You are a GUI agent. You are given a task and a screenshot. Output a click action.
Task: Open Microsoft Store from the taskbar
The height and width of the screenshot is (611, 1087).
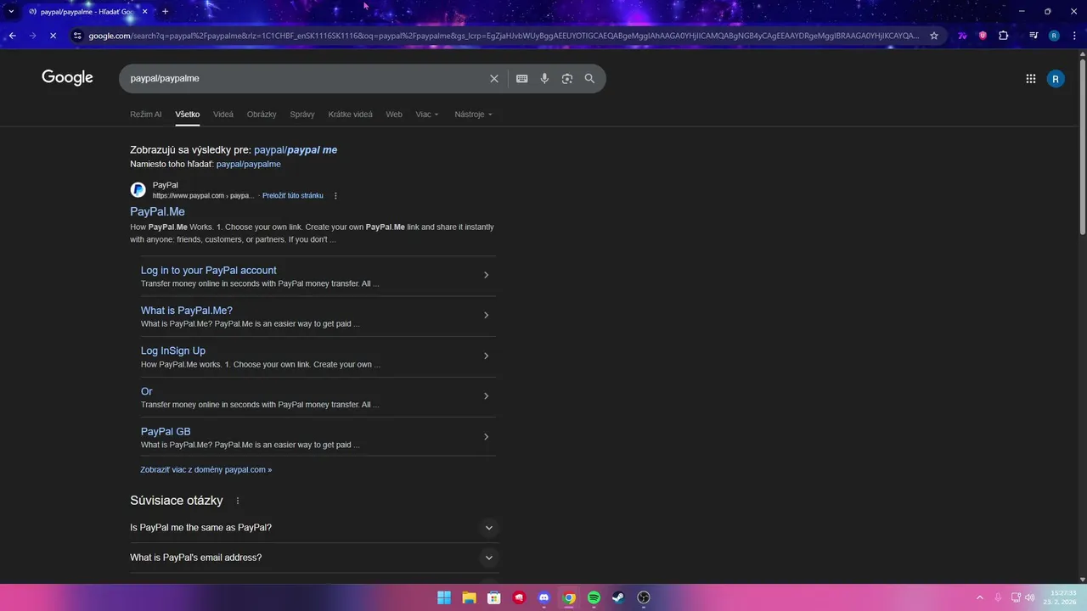click(494, 597)
